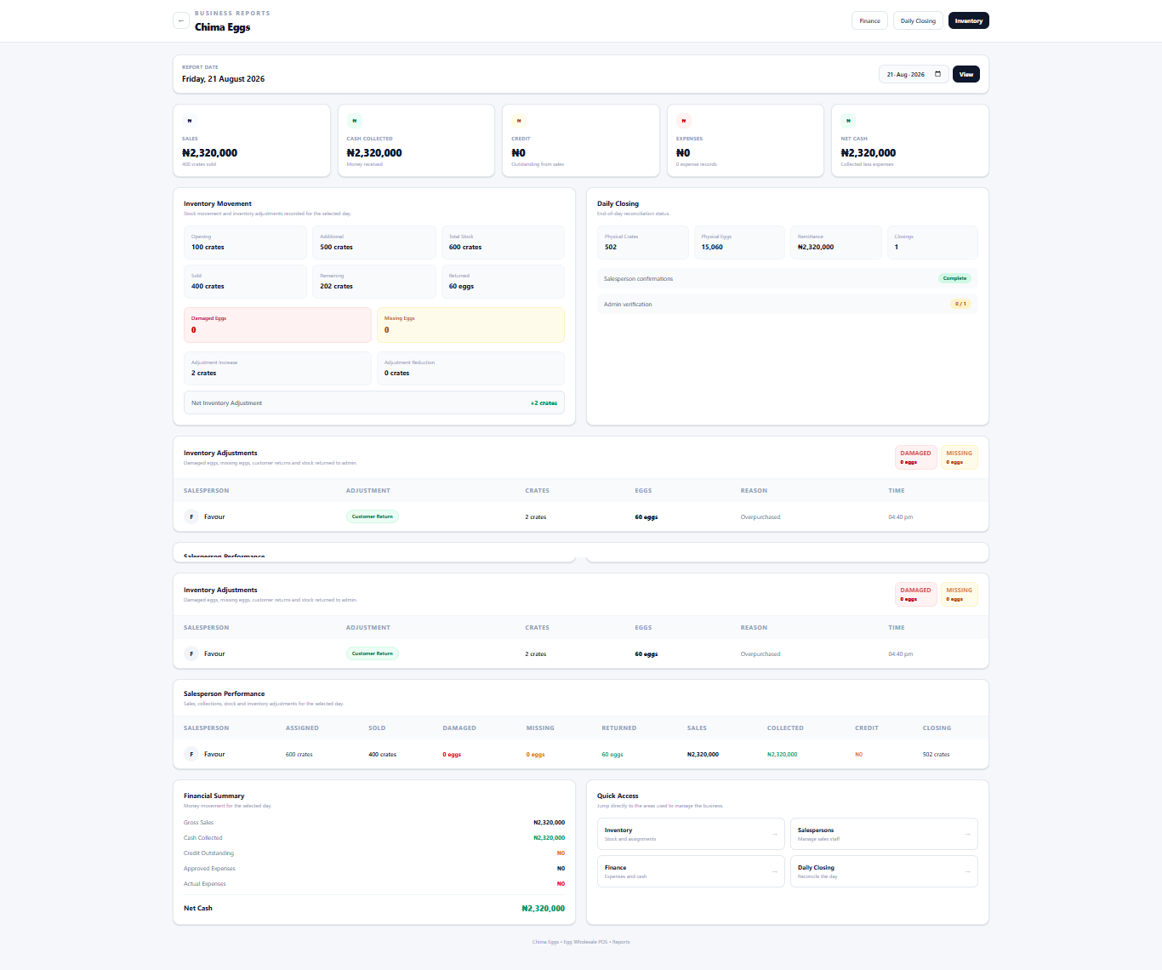Click the Approved Expenses label in Financial Summary
Viewport: 1162px width, 970px height.
(209, 869)
